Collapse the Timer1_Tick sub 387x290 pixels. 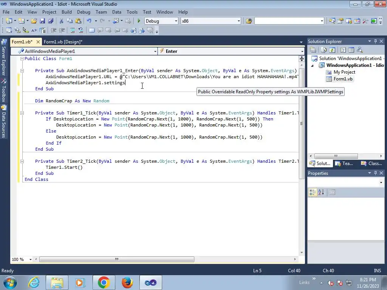click(22, 113)
